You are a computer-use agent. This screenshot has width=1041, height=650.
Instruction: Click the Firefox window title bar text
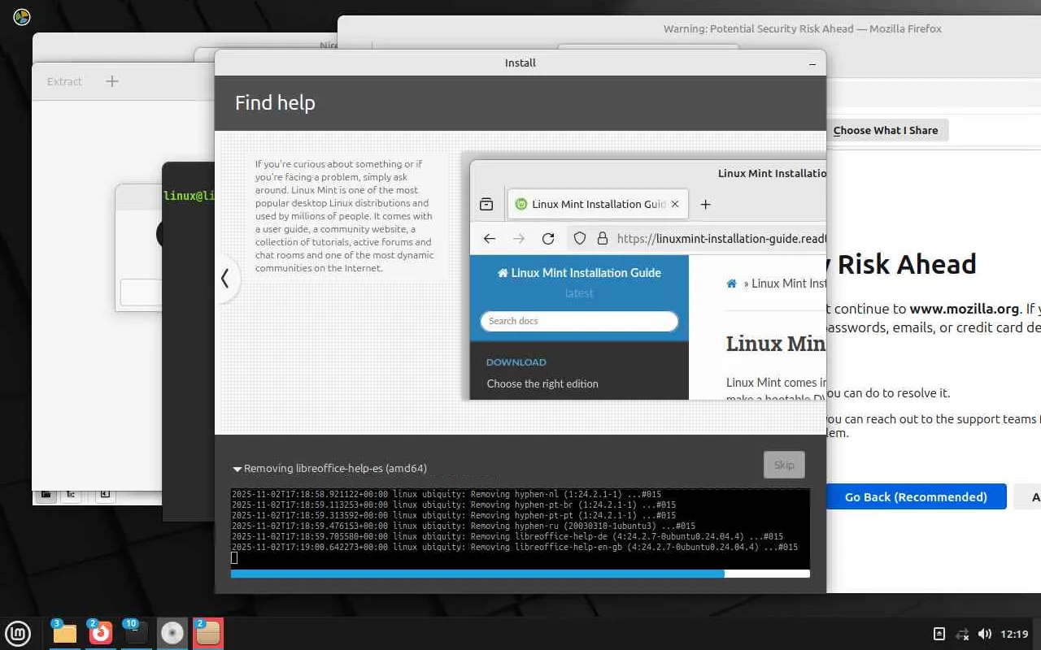[x=803, y=28]
